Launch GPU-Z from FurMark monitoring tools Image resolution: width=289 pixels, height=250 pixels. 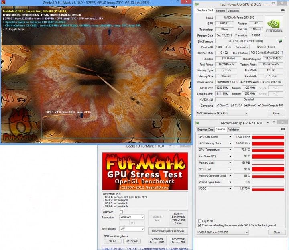click(112, 241)
